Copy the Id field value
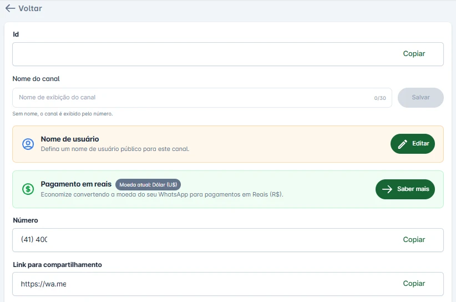The image size is (456, 302). [x=414, y=53]
